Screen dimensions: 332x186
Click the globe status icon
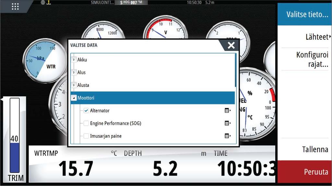tap(43, 2)
